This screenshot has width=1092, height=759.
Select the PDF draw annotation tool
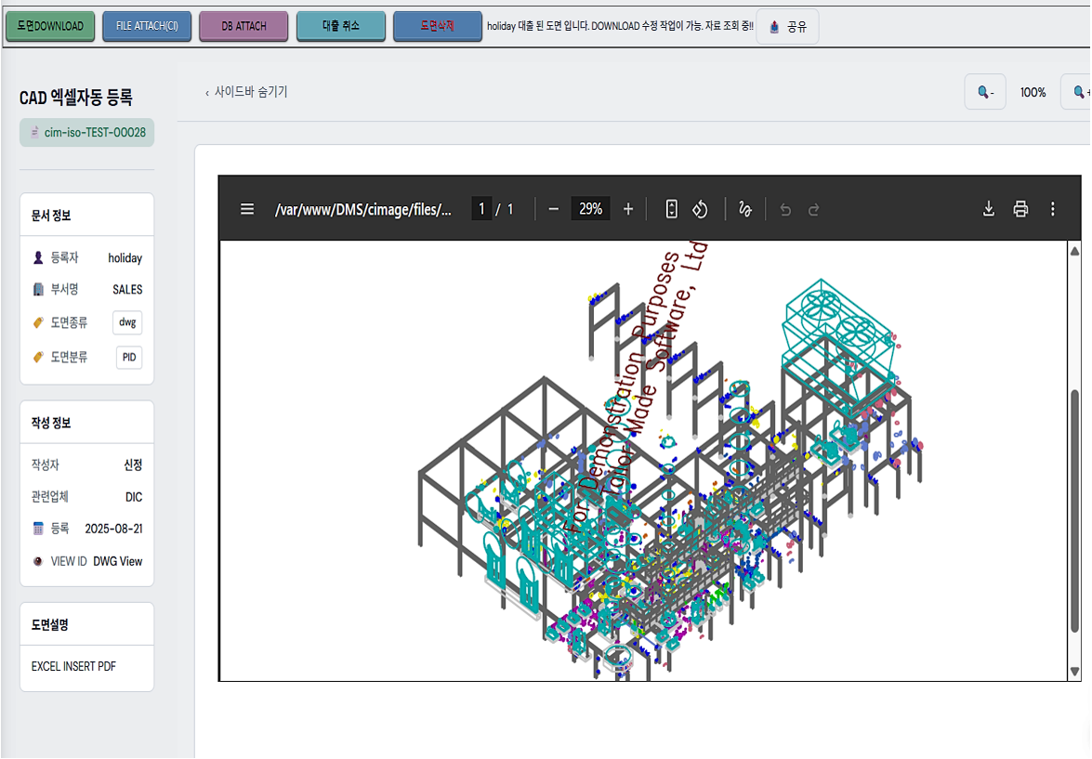(x=744, y=209)
